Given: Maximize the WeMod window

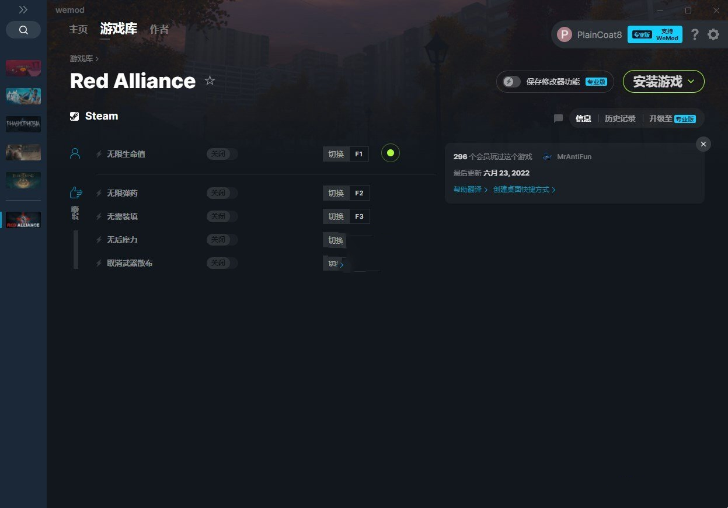Looking at the screenshot, I should (688, 10).
